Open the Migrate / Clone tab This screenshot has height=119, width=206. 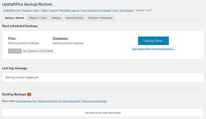[38, 18]
